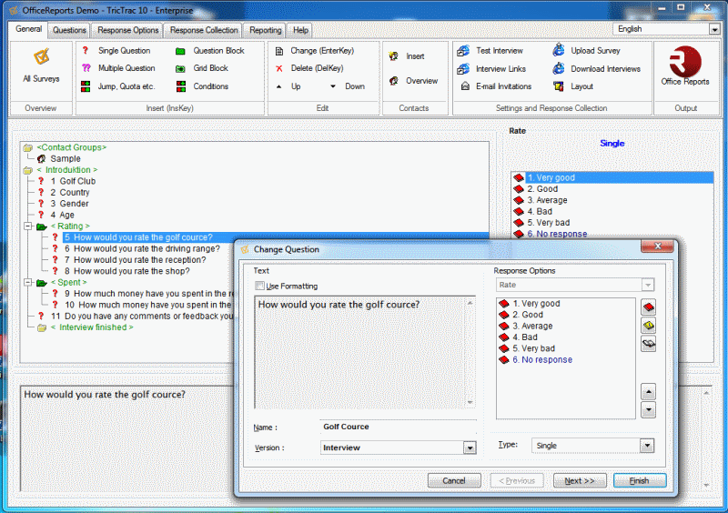Image resolution: width=728 pixels, height=513 pixels.
Task: Select Interview finished node
Action: pyautogui.click(x=92, y=327)
